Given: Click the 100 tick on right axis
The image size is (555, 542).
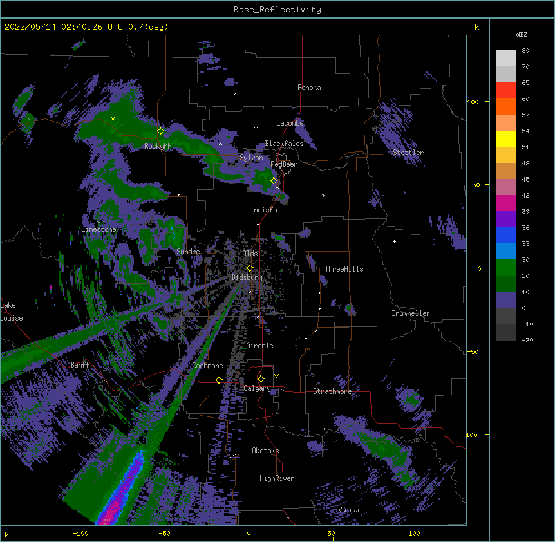Looking at the screenshot, I should click(473, 102).
